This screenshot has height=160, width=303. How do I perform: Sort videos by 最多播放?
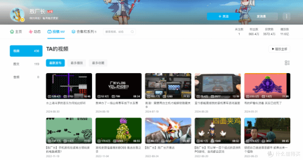coord(77,63)
